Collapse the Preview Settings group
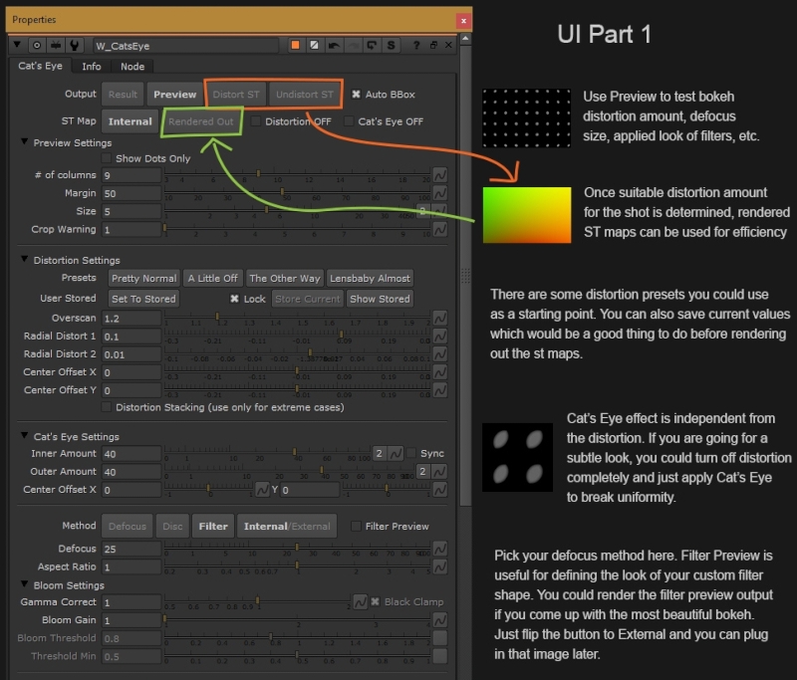This screenshot has height=680, width=797. [25, 142]
